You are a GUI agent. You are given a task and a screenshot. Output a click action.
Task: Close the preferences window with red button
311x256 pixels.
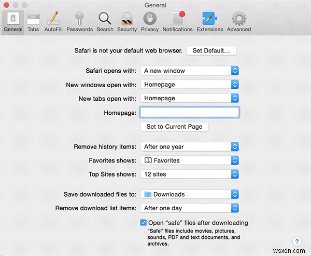(6, 5)
